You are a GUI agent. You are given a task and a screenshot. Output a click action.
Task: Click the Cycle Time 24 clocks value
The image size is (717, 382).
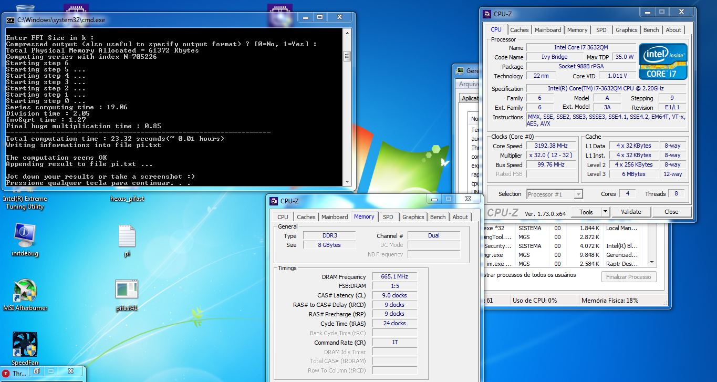394,323
